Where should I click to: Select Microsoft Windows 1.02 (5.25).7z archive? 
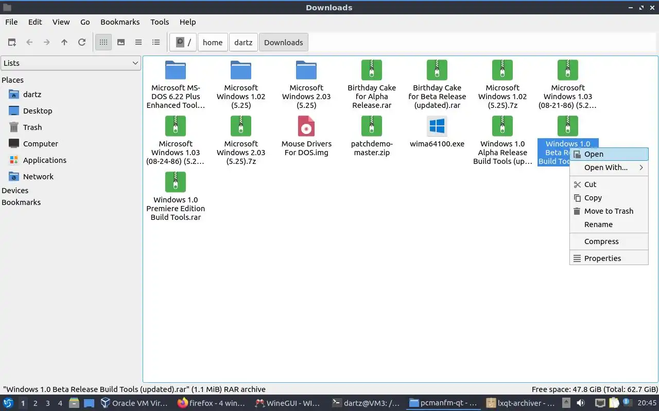502,84
